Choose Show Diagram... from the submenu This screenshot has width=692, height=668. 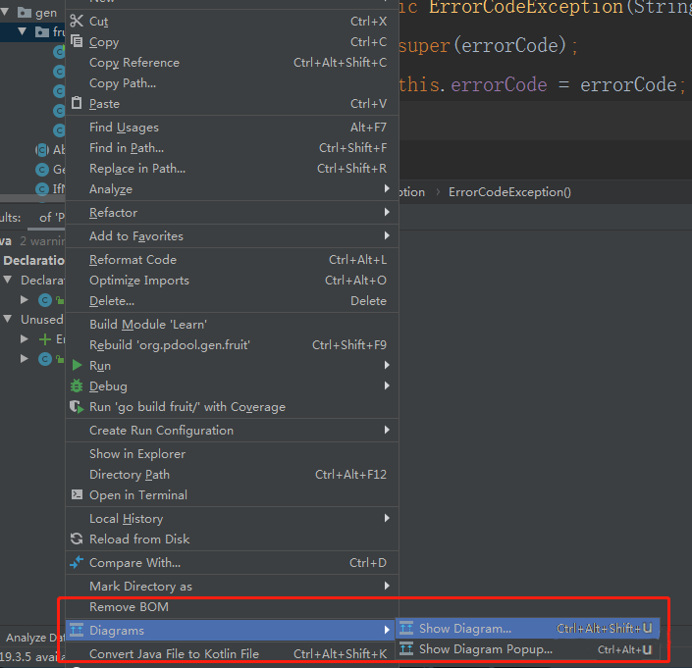click(x=465, y=629)
